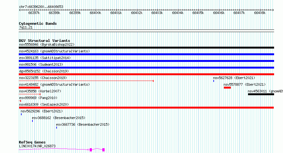Click the 66406k ruler tick label
Screen dimensions: 283x153
click(219, 13)
